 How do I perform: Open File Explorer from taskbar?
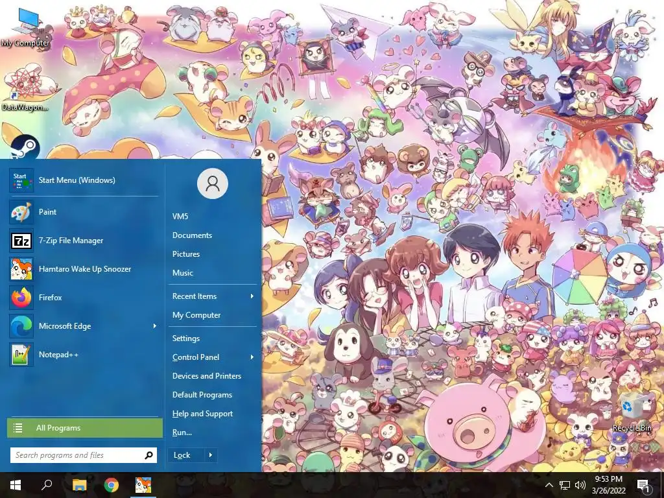[x=79, y=485]
